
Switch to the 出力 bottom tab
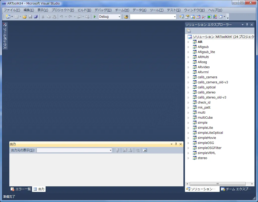[39, 189]
